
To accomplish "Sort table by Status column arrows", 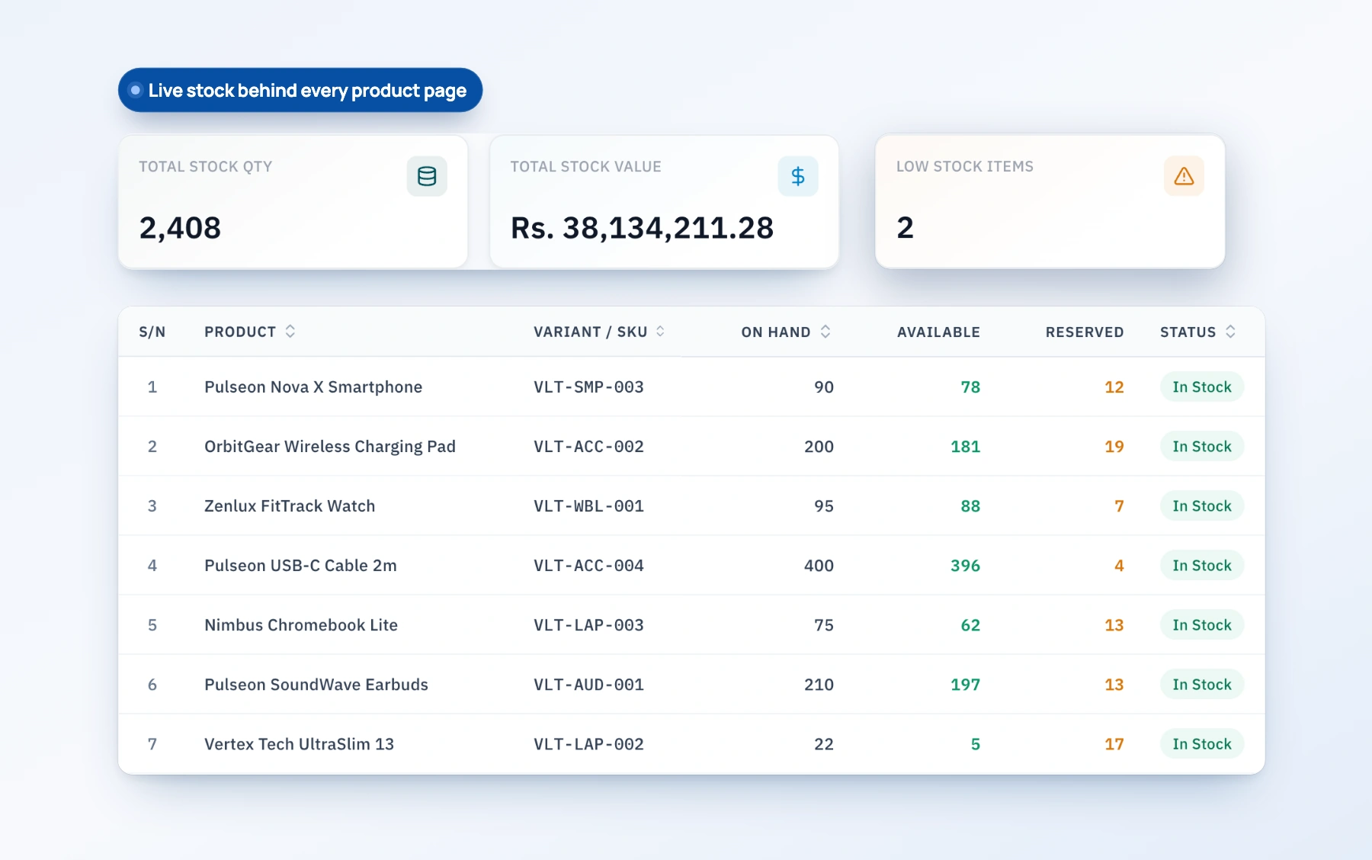I will (1230, 332).
